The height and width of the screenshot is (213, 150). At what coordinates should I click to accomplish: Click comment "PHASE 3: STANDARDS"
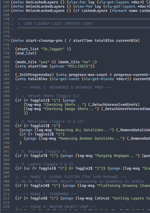(x=49, y=194)
